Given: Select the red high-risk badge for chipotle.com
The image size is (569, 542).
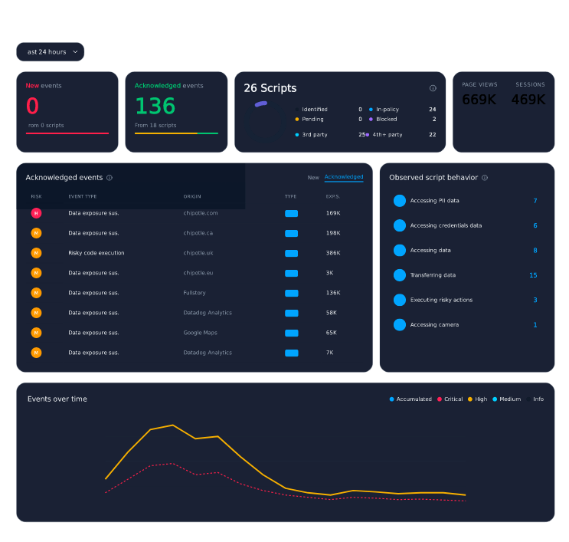Looking at the screenshot, I should point(36,213).
